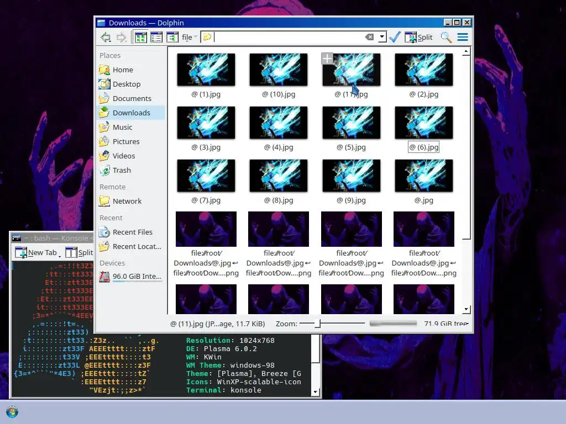Toggle selection plus on @ (11).jpg
This screenshot has width=566, height=424.
[327, 59]
